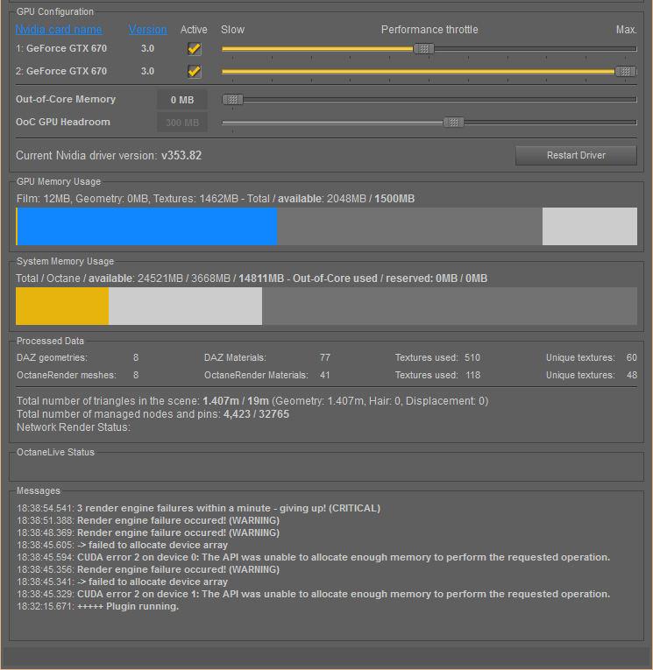This screenshot has height=670, width=653.
Task: Click the 18:38:48.369 render engine failure warning
Action: pos(148,532)
